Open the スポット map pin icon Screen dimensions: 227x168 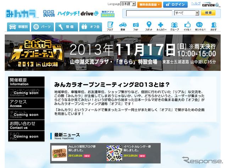pyautogui.click(x=149, y=26)
